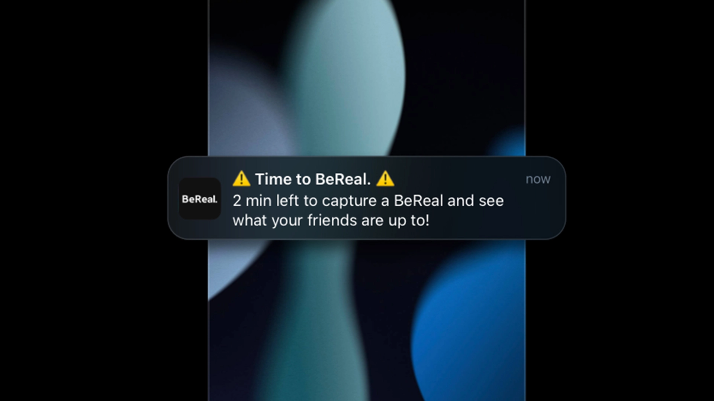Click the 'now' timestamp on the notification
The image size is (714, 401).
point(538,179)
